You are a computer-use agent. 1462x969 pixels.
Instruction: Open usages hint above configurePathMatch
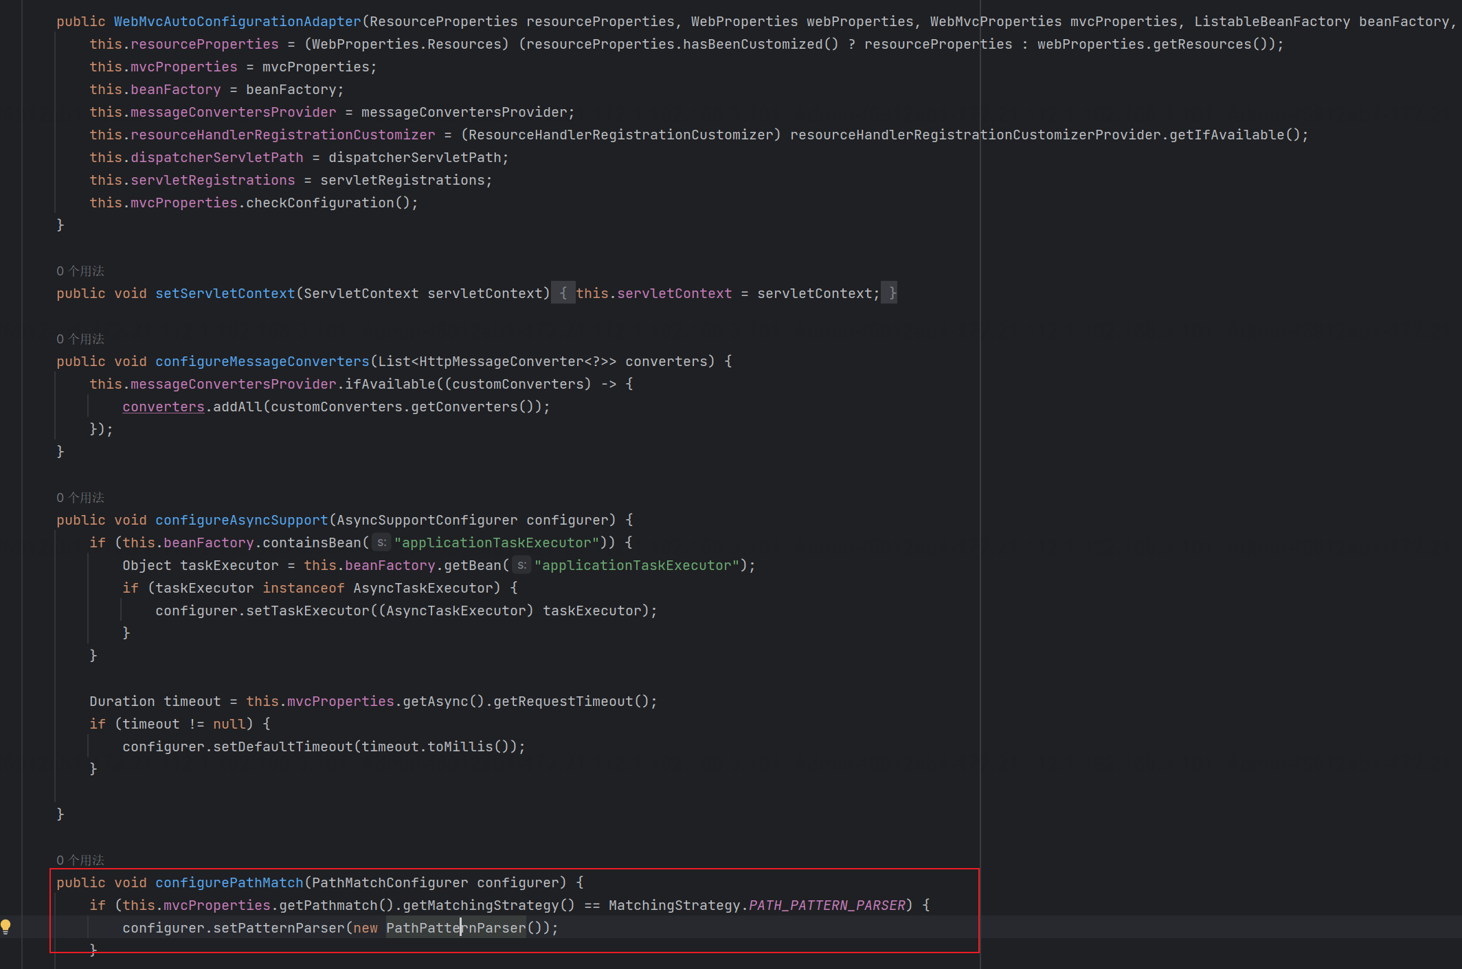pyautogui.click(x=80, y=860)
